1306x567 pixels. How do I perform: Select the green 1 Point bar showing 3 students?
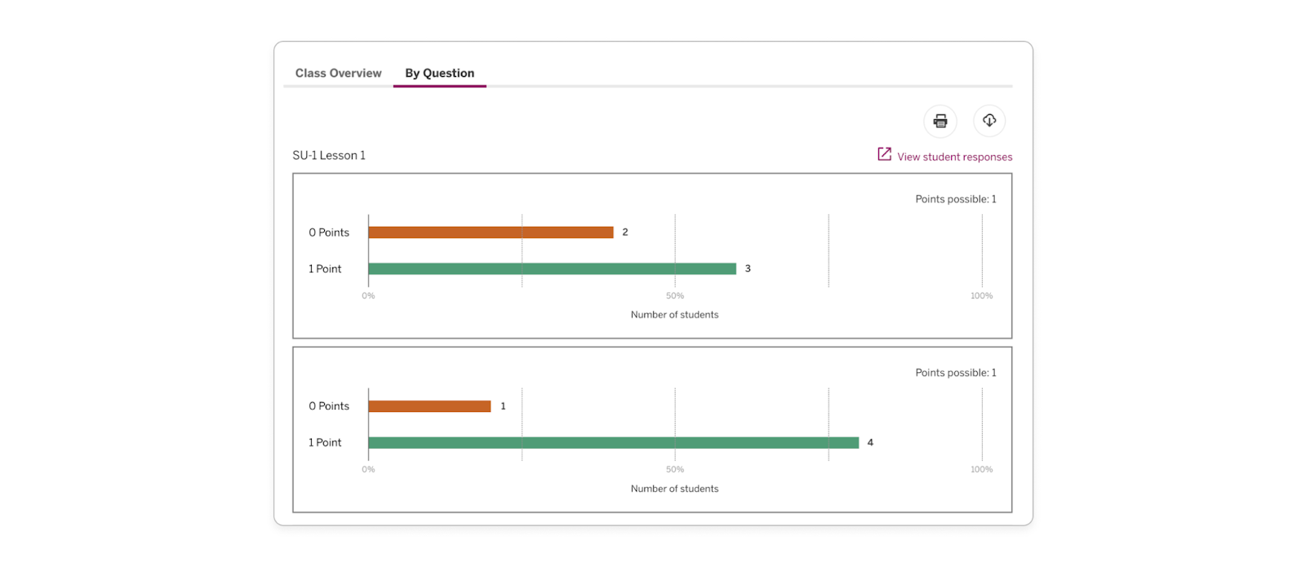[551, 268]
